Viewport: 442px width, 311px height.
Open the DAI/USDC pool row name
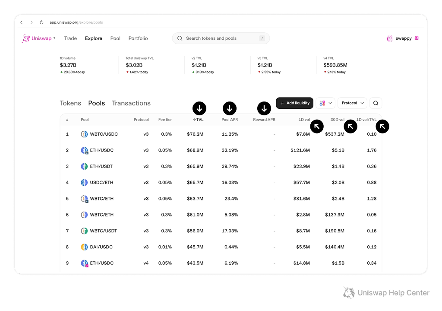click(101, 247)
